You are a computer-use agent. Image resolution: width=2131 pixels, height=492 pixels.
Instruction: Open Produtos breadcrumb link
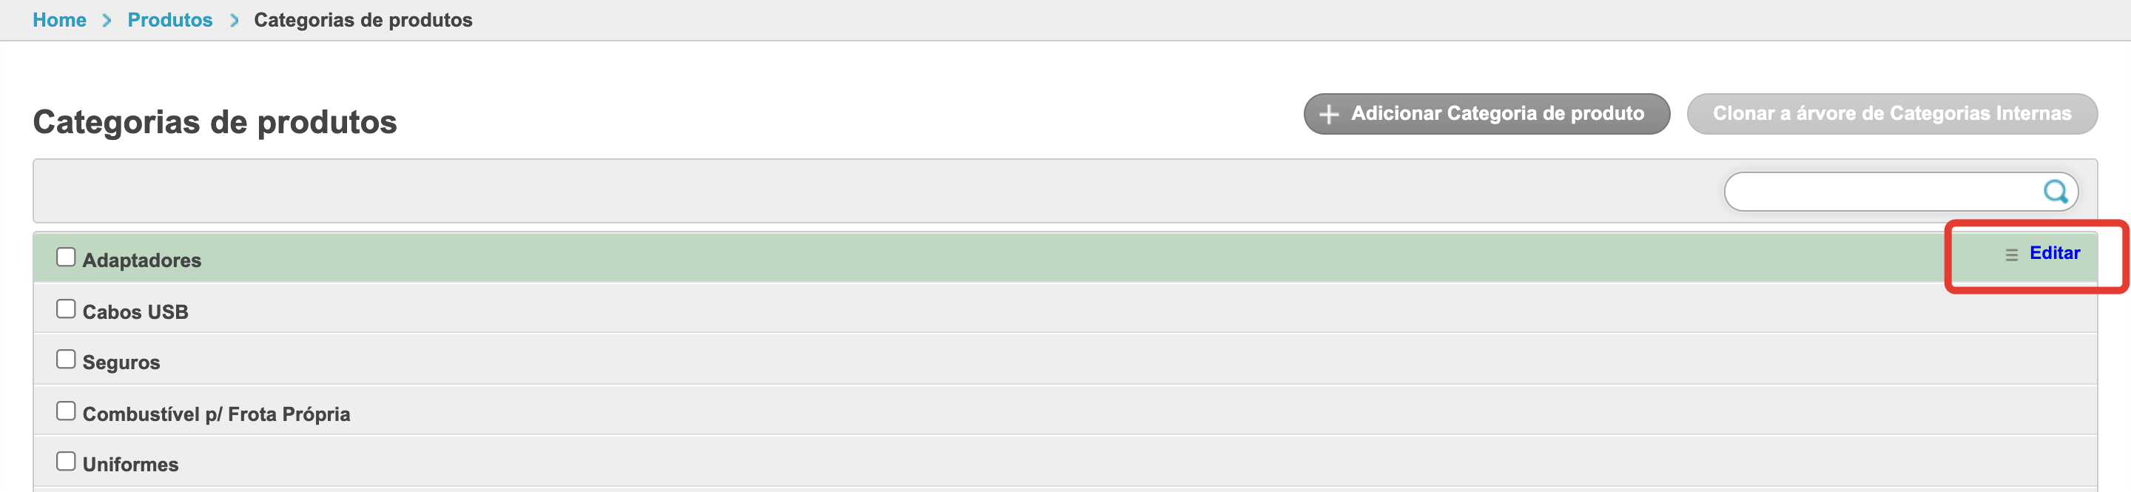point(169,20)
